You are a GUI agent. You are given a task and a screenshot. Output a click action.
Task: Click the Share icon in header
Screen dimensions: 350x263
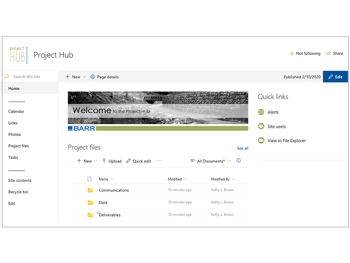[329, 54]
